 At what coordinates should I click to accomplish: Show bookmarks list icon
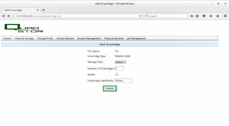(x=197, y=16)
